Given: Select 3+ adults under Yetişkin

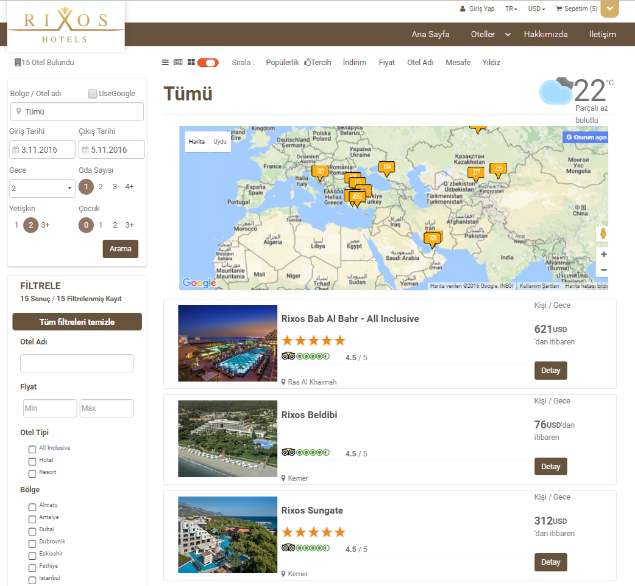Looking at the screenshot, I should (x=45, y=225).
